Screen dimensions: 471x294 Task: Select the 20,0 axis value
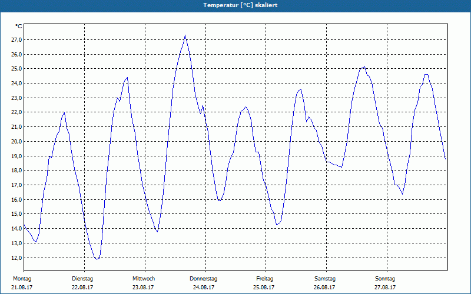16,142
